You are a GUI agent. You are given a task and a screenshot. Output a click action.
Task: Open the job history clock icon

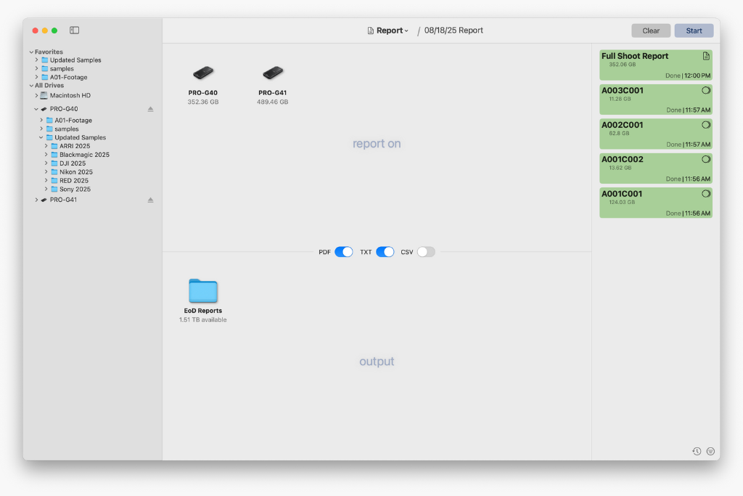point(697,451)
